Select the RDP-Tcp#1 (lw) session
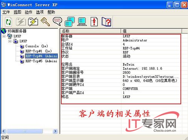Screen dimensions: 188x140 click(38, 51)
